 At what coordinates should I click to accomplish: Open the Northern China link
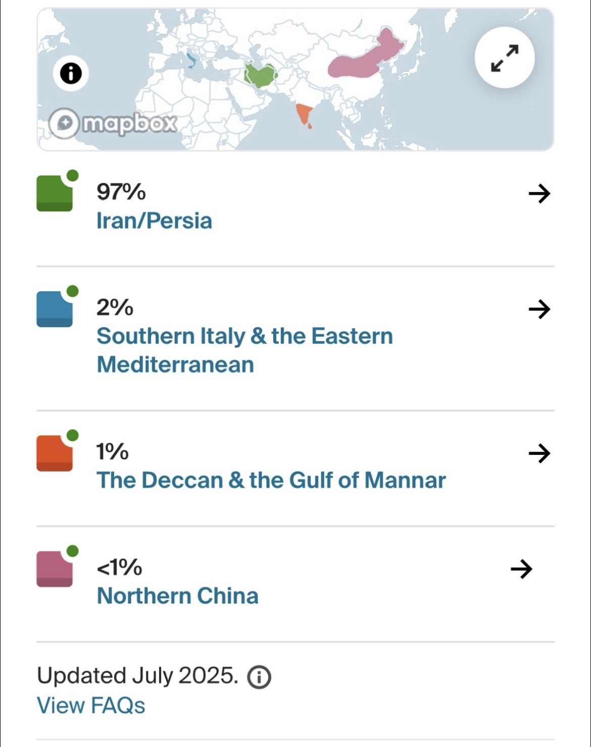177,596
